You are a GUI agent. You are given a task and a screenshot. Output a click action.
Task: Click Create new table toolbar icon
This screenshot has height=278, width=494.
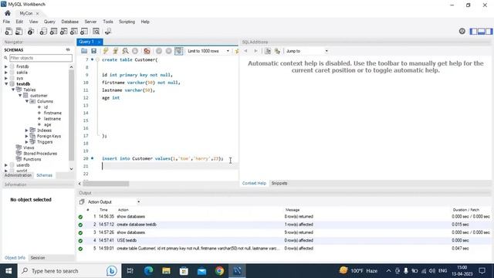pos(53,31)
